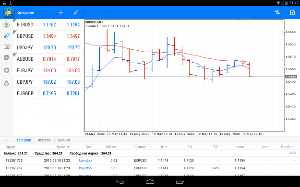Open order 132261735 row
Image resolution: width=300 pixels, height=187 pixels.
pos(150,161)
